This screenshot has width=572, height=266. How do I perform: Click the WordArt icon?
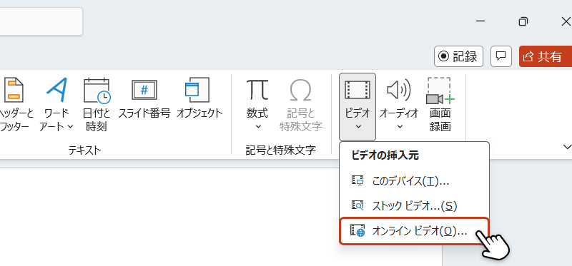57,90
